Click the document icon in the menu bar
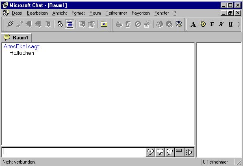243x166 pixels. (x=6, y=13)
